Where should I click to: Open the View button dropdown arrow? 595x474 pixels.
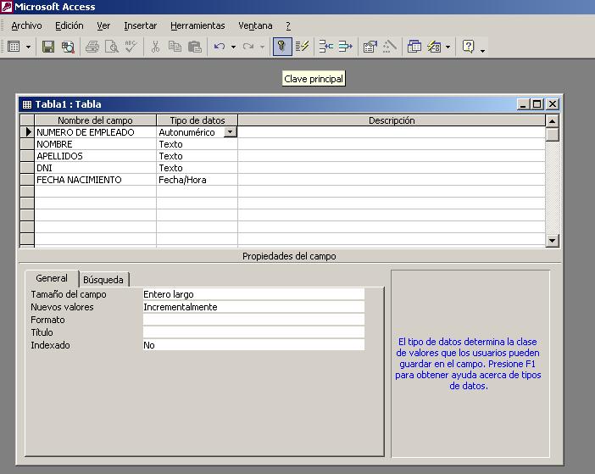click(29, 47)
